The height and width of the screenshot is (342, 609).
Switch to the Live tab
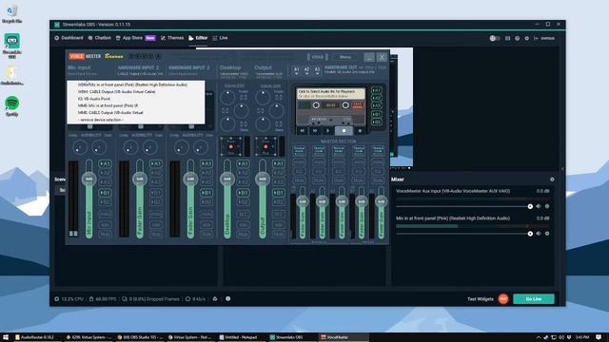coord(220,38)
